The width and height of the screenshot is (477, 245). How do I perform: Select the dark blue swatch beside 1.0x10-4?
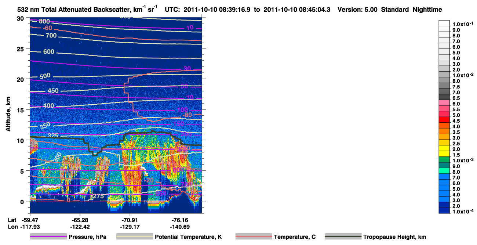[x=444, y=211]
